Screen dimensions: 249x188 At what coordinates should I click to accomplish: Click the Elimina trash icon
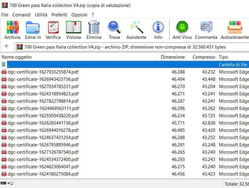[x=94, y=30]
